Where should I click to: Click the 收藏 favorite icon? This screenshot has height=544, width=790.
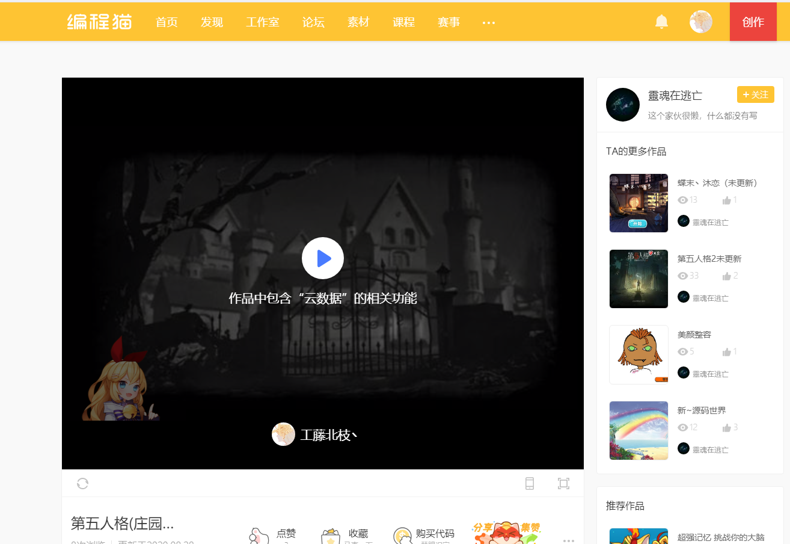331,536
